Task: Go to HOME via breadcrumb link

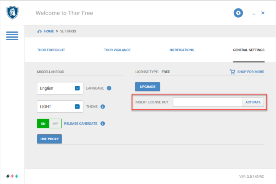Action: (x=49, y=31)
